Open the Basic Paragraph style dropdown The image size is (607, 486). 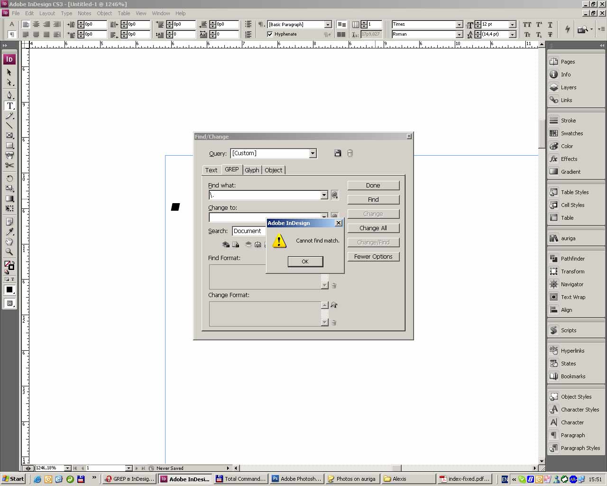click(328, 24)
